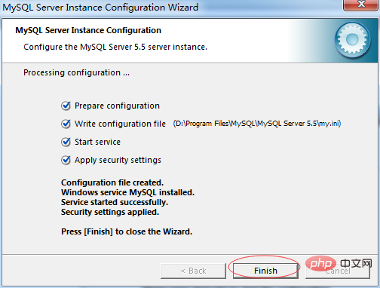This screenshot has height=288, width=380.
Task: Click the my.ini file path text
Action: (257, 124)
